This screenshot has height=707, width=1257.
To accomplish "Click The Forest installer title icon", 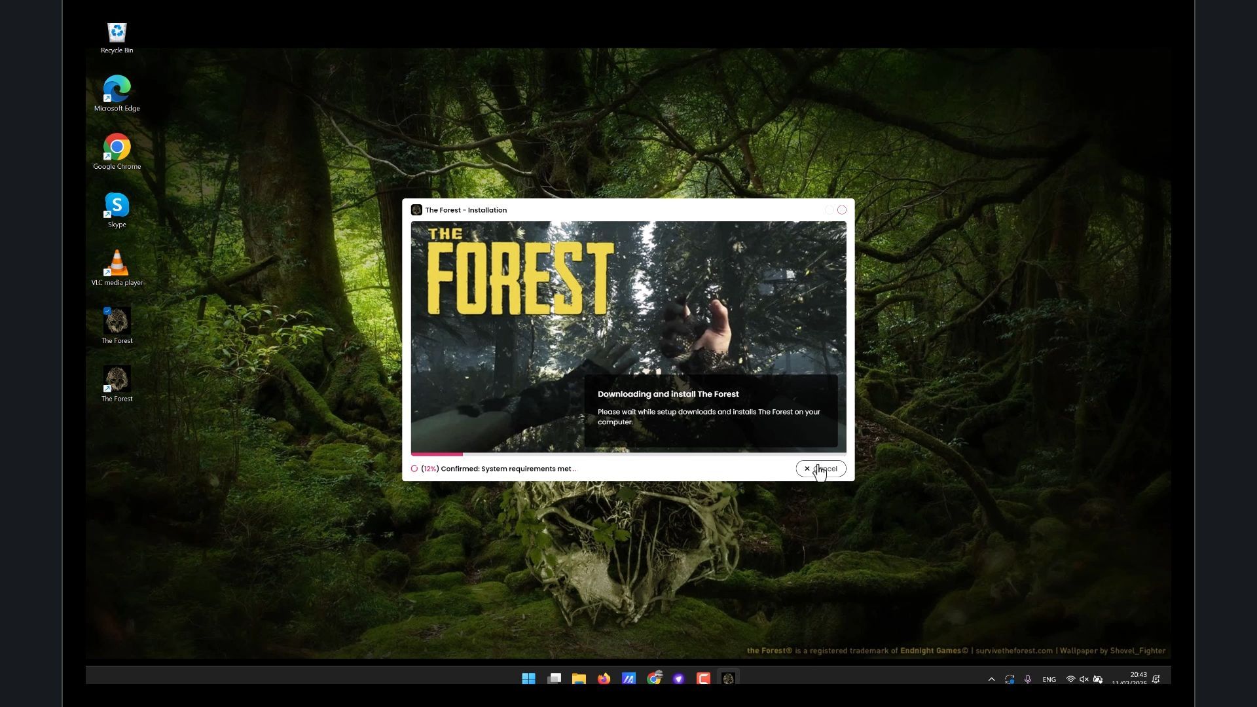I will 416,210.
